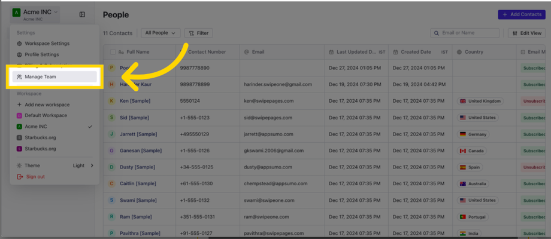Click email harinder.swipeone@gmail.com
The width and height of the screenshot is (551, 239).
pyautogui.click(x=278, y=84)
